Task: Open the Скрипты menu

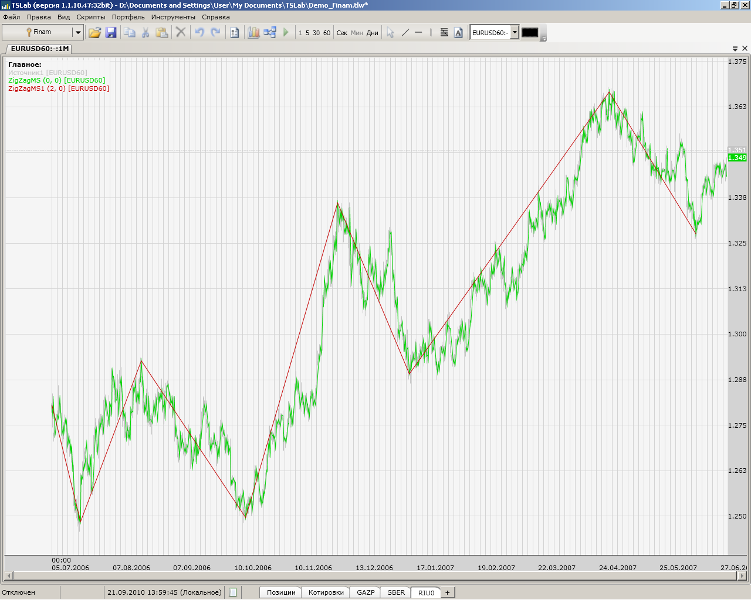Action: pyautogui.click(x=91, y=17)
